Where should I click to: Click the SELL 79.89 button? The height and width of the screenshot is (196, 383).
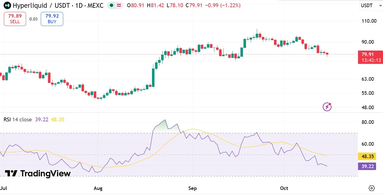click(x=15, y=19)
